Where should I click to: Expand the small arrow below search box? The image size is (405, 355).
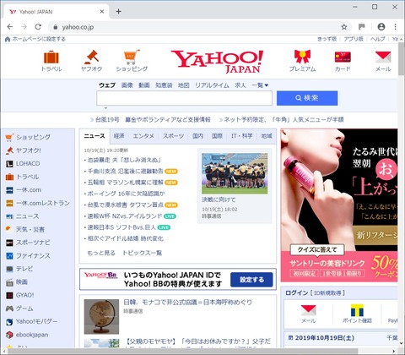[x=105, y=108]
